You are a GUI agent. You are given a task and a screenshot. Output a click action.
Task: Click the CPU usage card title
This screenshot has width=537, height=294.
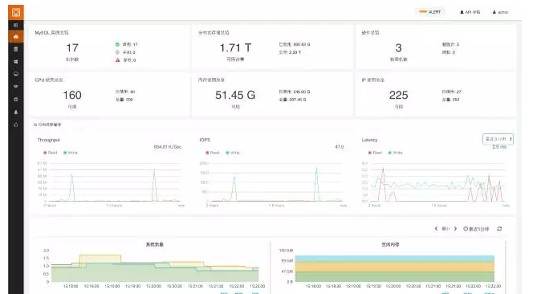tap(49, 80)
